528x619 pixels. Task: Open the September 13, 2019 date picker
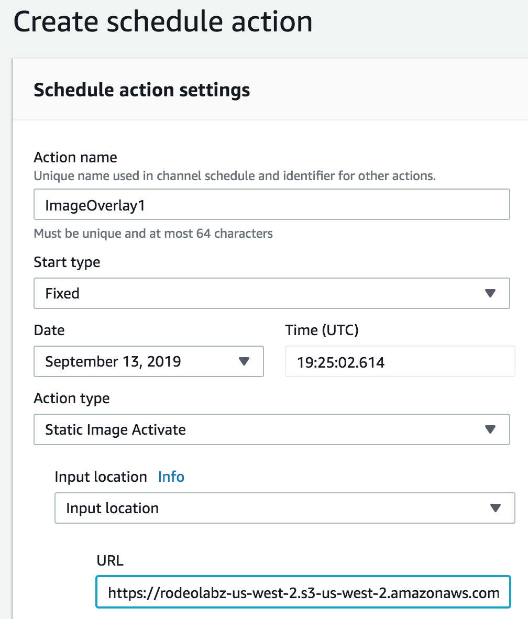[148, 361]
